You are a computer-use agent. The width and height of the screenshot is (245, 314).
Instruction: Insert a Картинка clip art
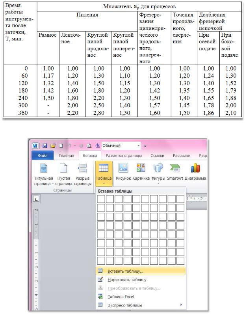click(x=141, y=172)
